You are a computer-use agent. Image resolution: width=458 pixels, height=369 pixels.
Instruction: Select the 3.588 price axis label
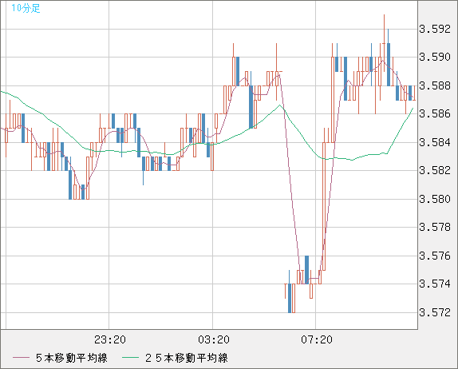[x=435, y=85]
